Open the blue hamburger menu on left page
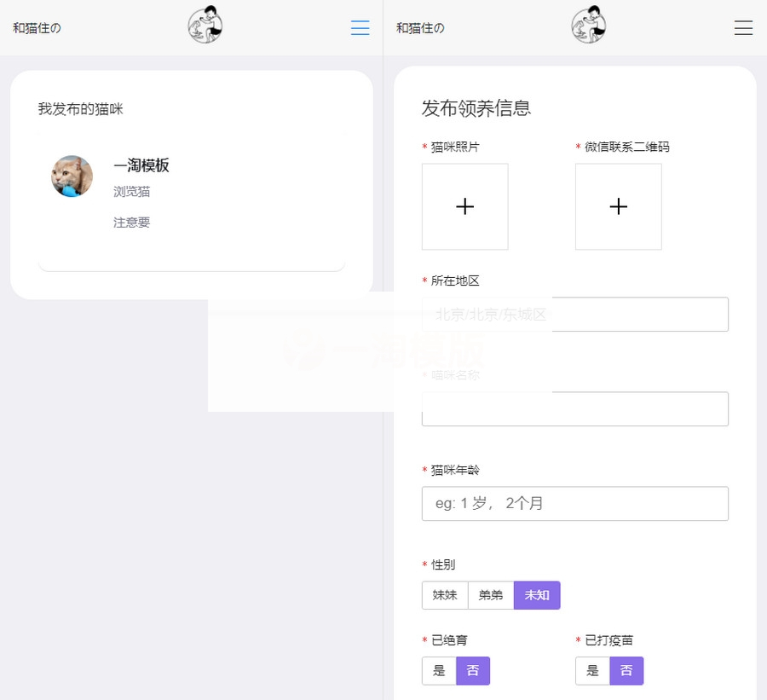Viewport: 767px width, 700px height. pyautogui.click(x=360, y=26)
